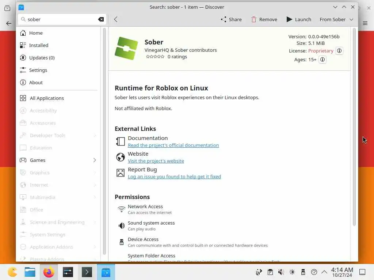Select the Office category
The height and width of the screenshot is (280, 374).
click(x=58, y=210)
